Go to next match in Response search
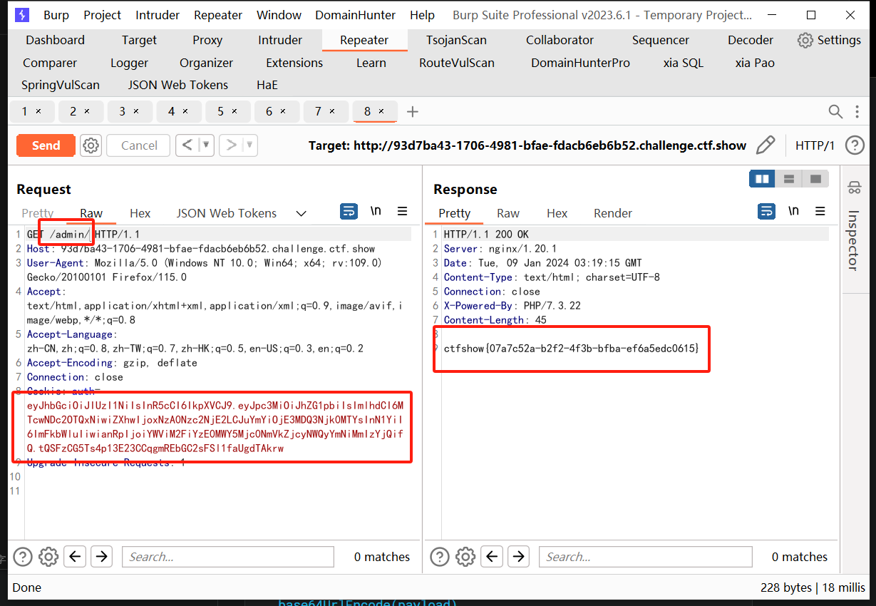 (518, 556)
